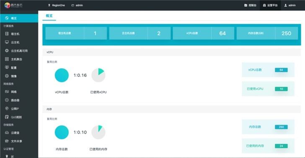
Task: Open the RegionOne region selector
Action: click(x=57, y=5)
